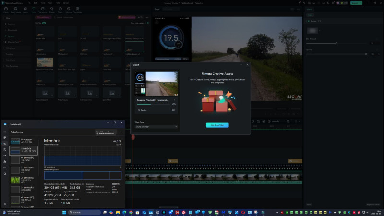Open more options ellipsis in Titles panel
This screenshot has width=384, height=216.
click(147, 17)
